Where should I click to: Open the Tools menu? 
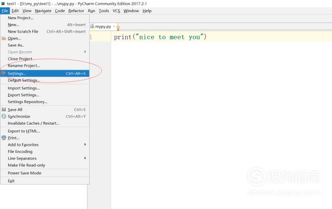(104, 11)
